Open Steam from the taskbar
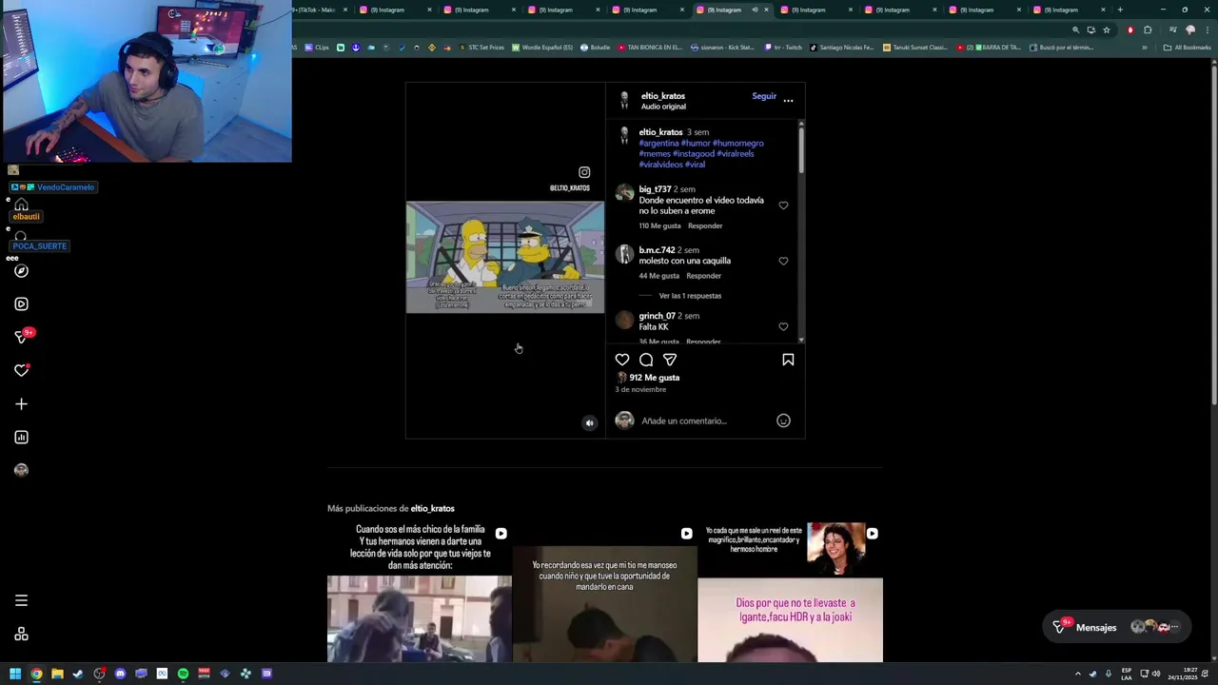The image size is (1218, 685). [78, 674]
